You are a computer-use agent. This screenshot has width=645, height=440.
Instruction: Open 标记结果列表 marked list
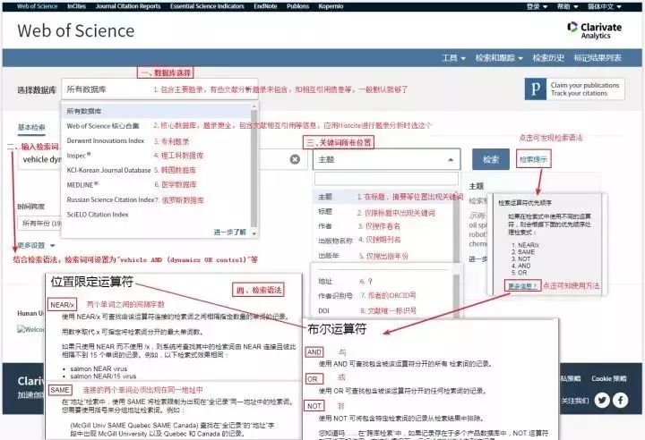click(x=598, y=58)
